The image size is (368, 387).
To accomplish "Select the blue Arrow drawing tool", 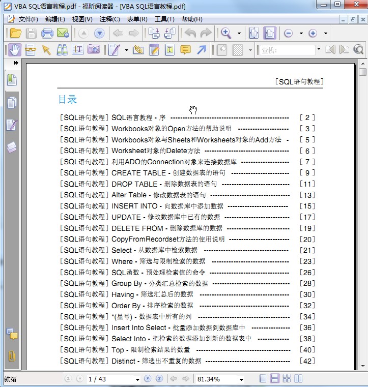I will click(202, 50).
